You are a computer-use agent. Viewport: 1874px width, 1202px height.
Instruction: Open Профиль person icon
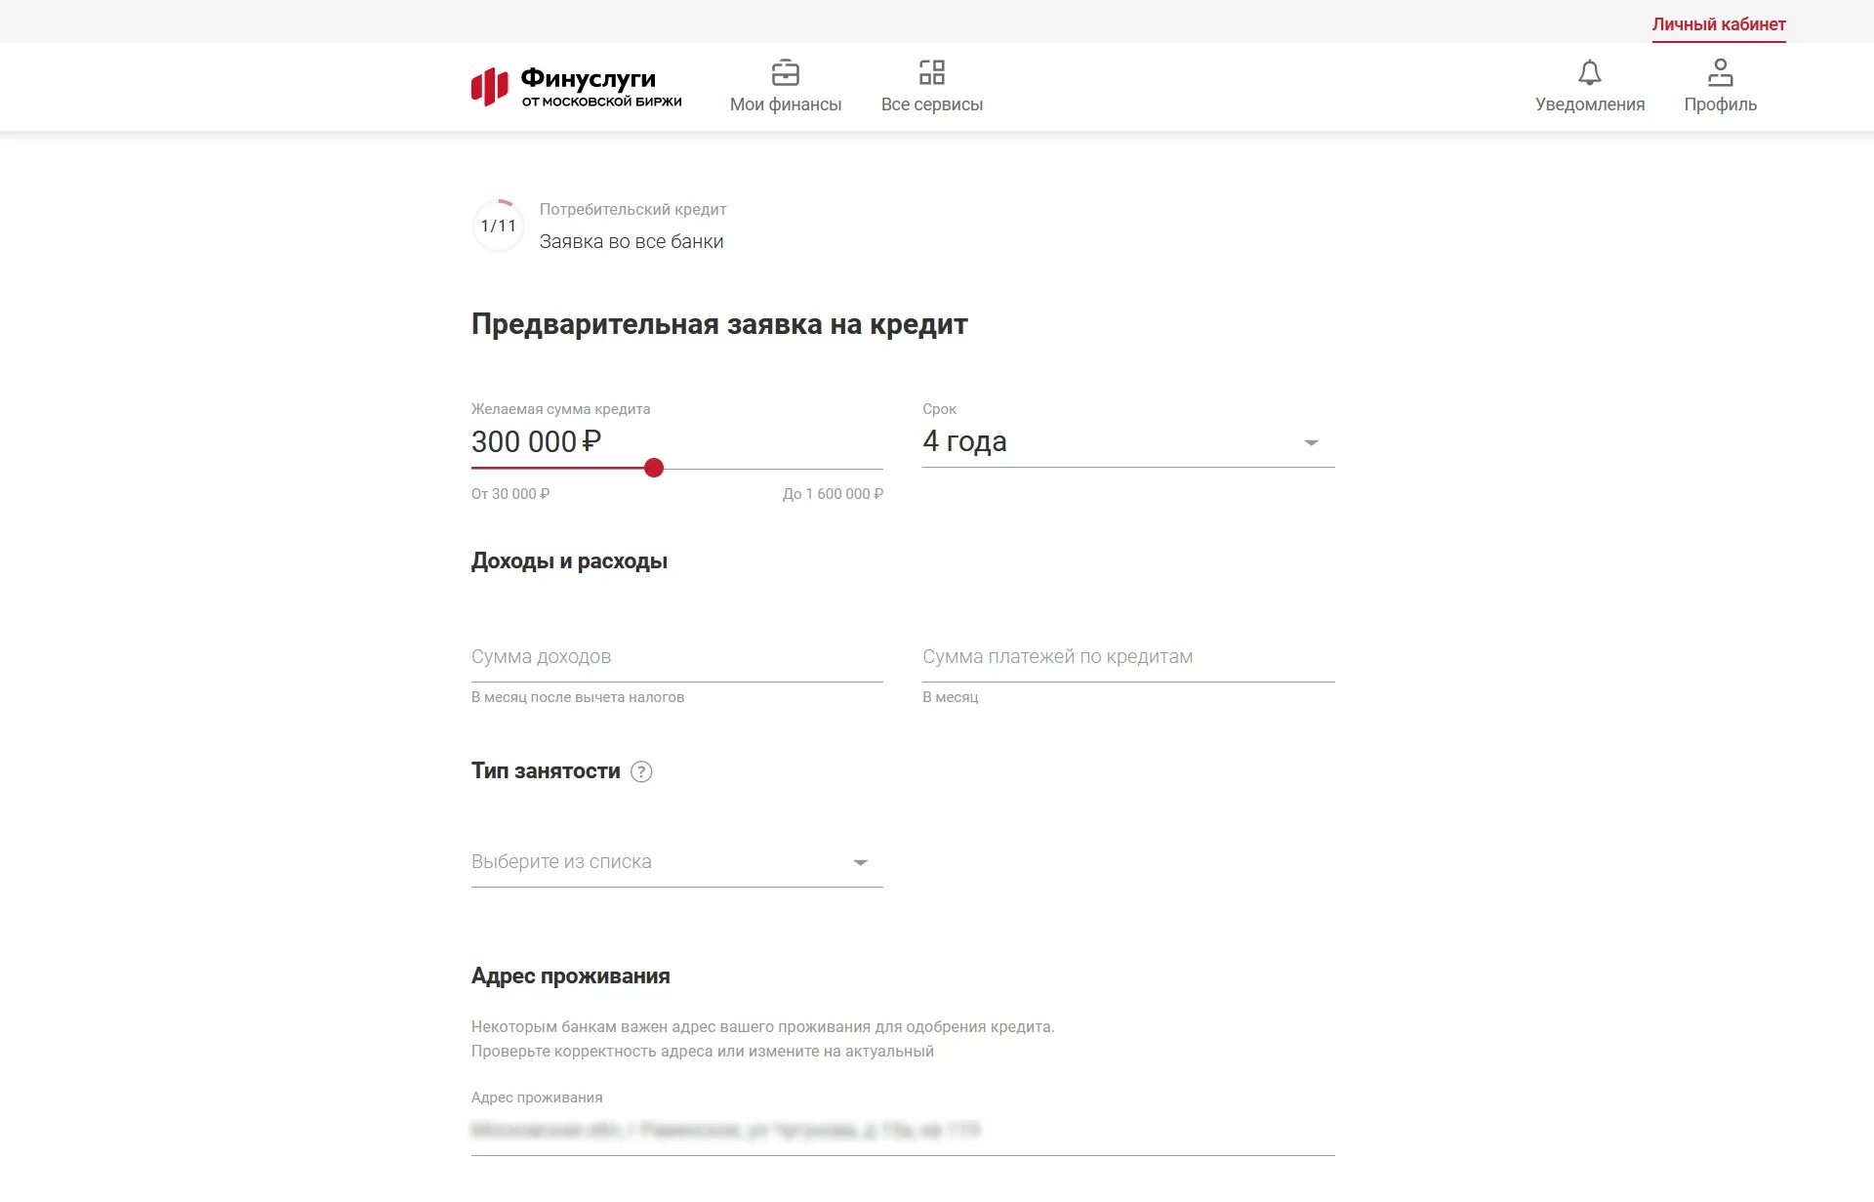click(x=1720, y=73)
